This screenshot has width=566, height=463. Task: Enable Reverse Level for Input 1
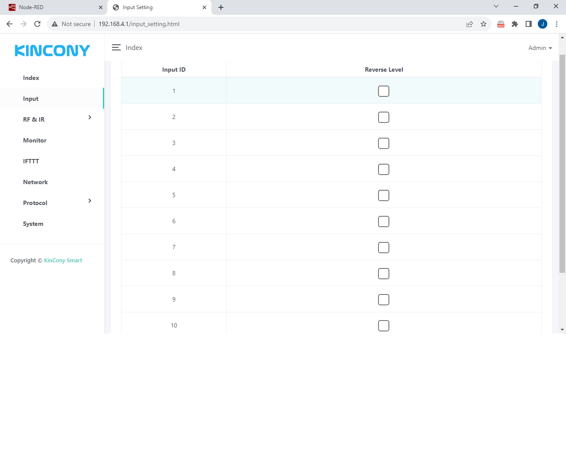[x=384, y=91]
